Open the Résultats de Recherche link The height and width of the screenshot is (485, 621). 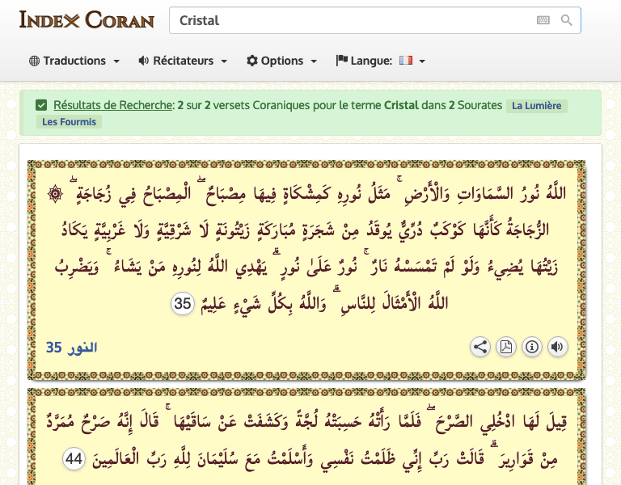point(113,105)
